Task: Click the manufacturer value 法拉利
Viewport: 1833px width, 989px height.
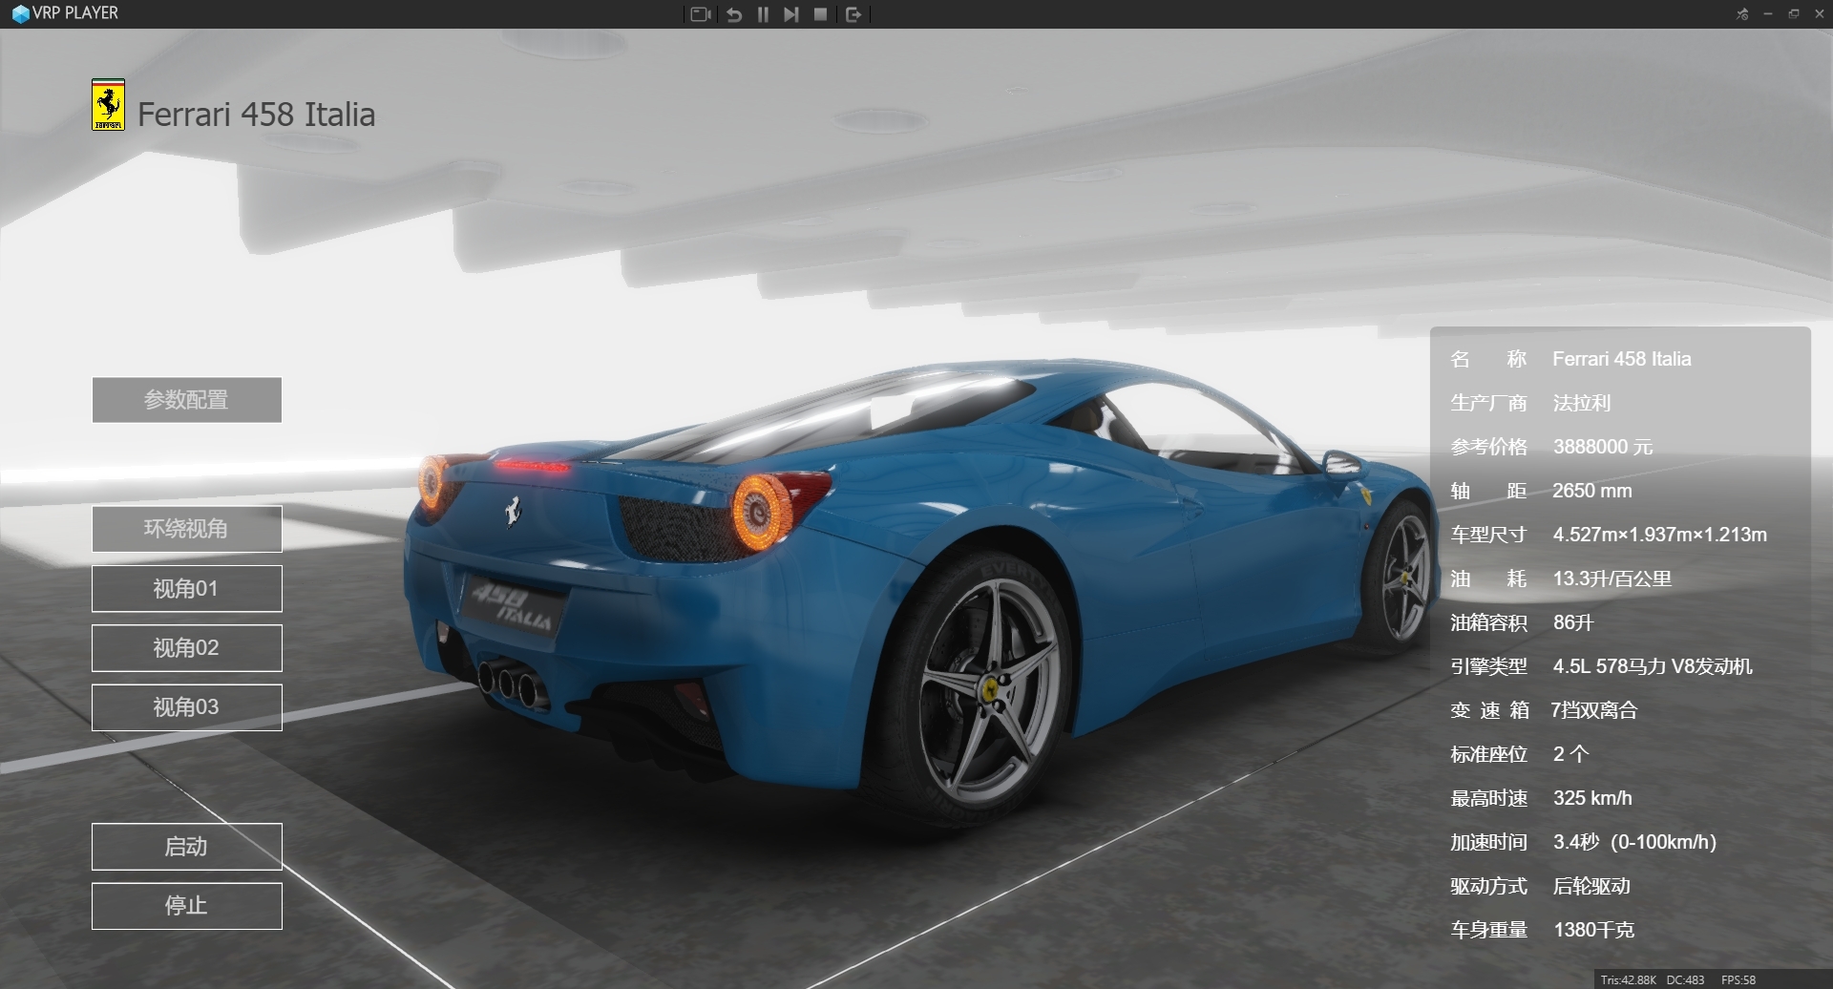Action: [1581, 403]
